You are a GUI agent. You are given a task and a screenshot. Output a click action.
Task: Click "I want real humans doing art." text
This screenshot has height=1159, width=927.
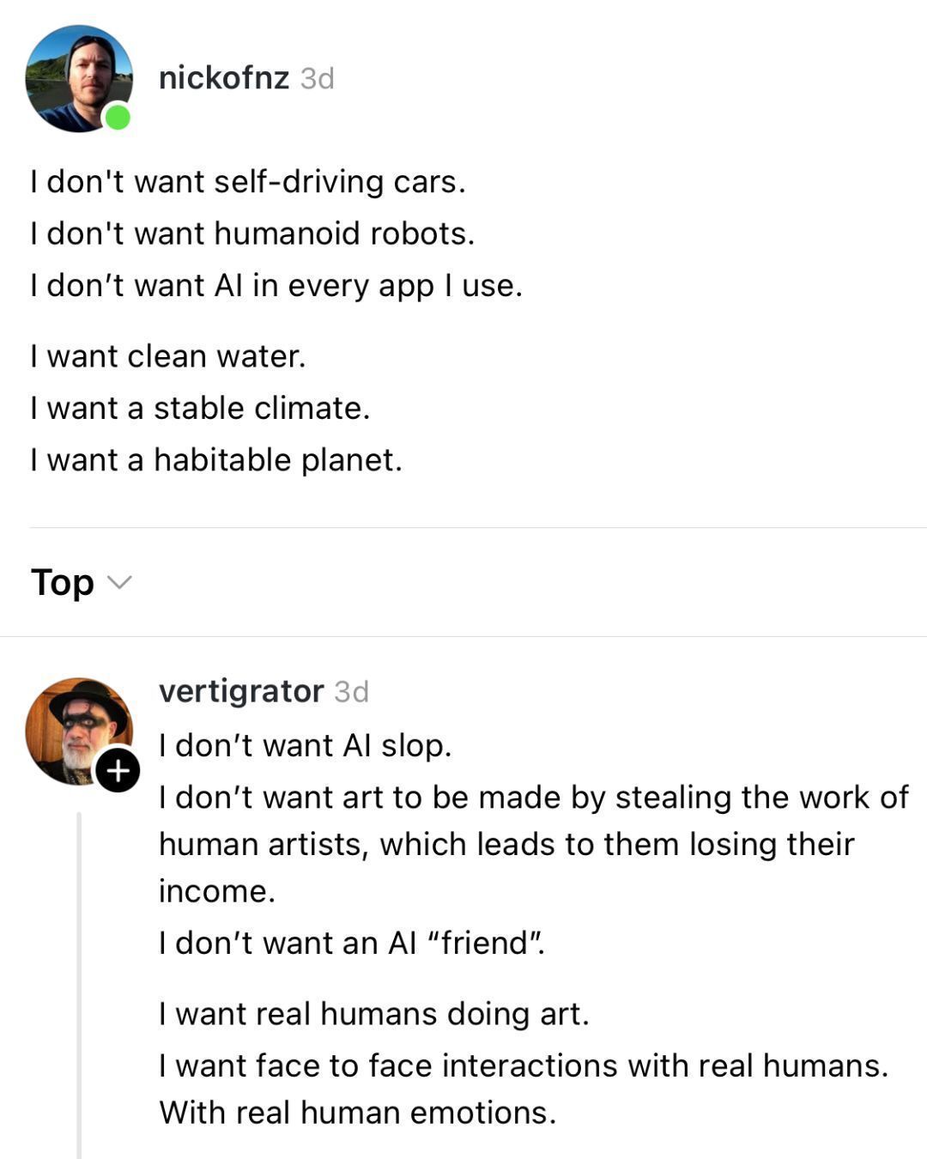tap(374, 1014)
